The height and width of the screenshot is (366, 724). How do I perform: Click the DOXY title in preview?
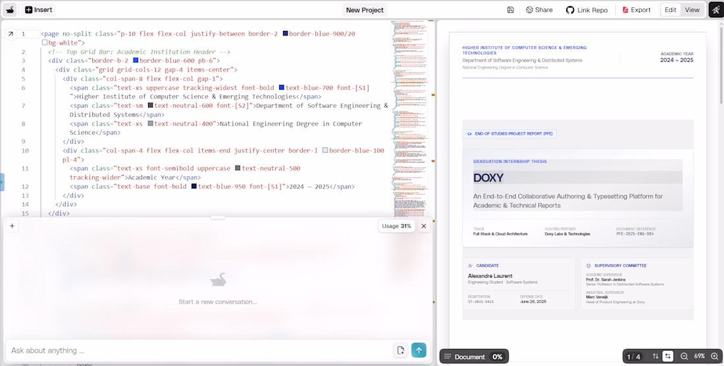(488, 177)
